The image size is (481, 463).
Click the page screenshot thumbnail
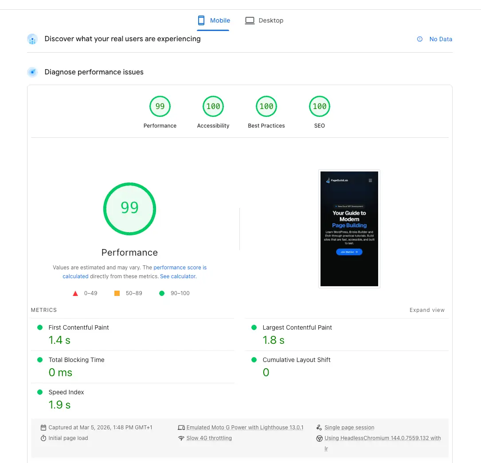[x=349, y=229]
